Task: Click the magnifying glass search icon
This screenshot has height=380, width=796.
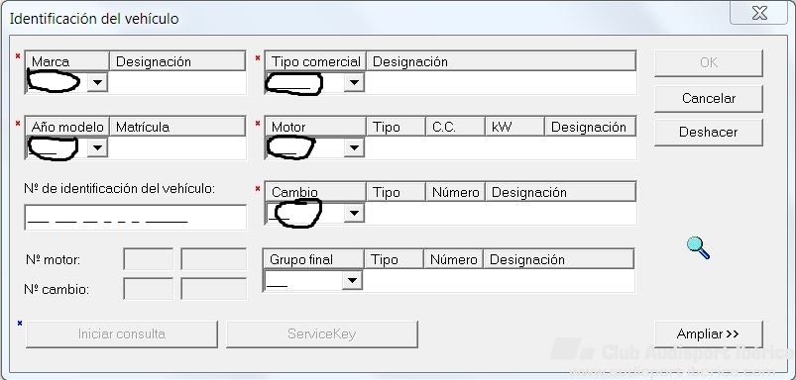Action: (698, 248)
